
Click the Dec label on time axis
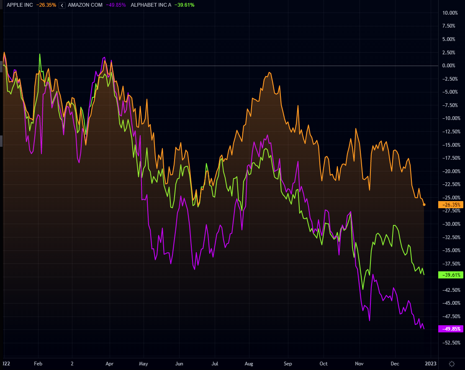(x=395, y=363)
